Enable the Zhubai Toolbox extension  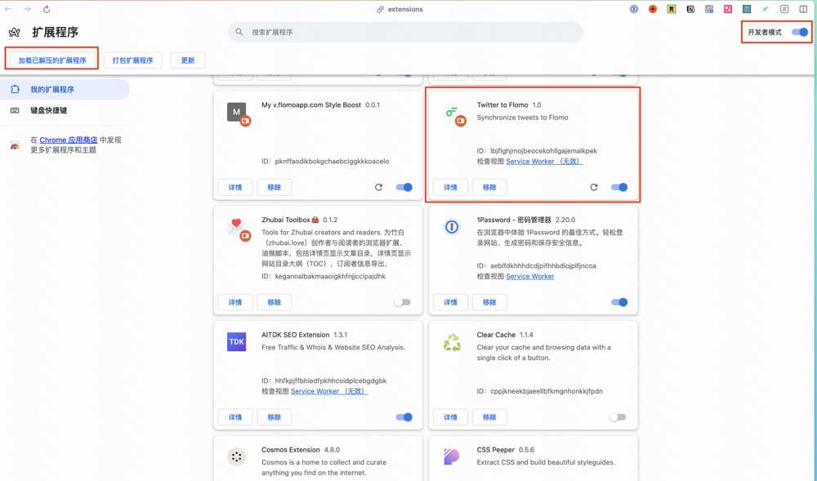pyautogui.click(x=402, y=302)
